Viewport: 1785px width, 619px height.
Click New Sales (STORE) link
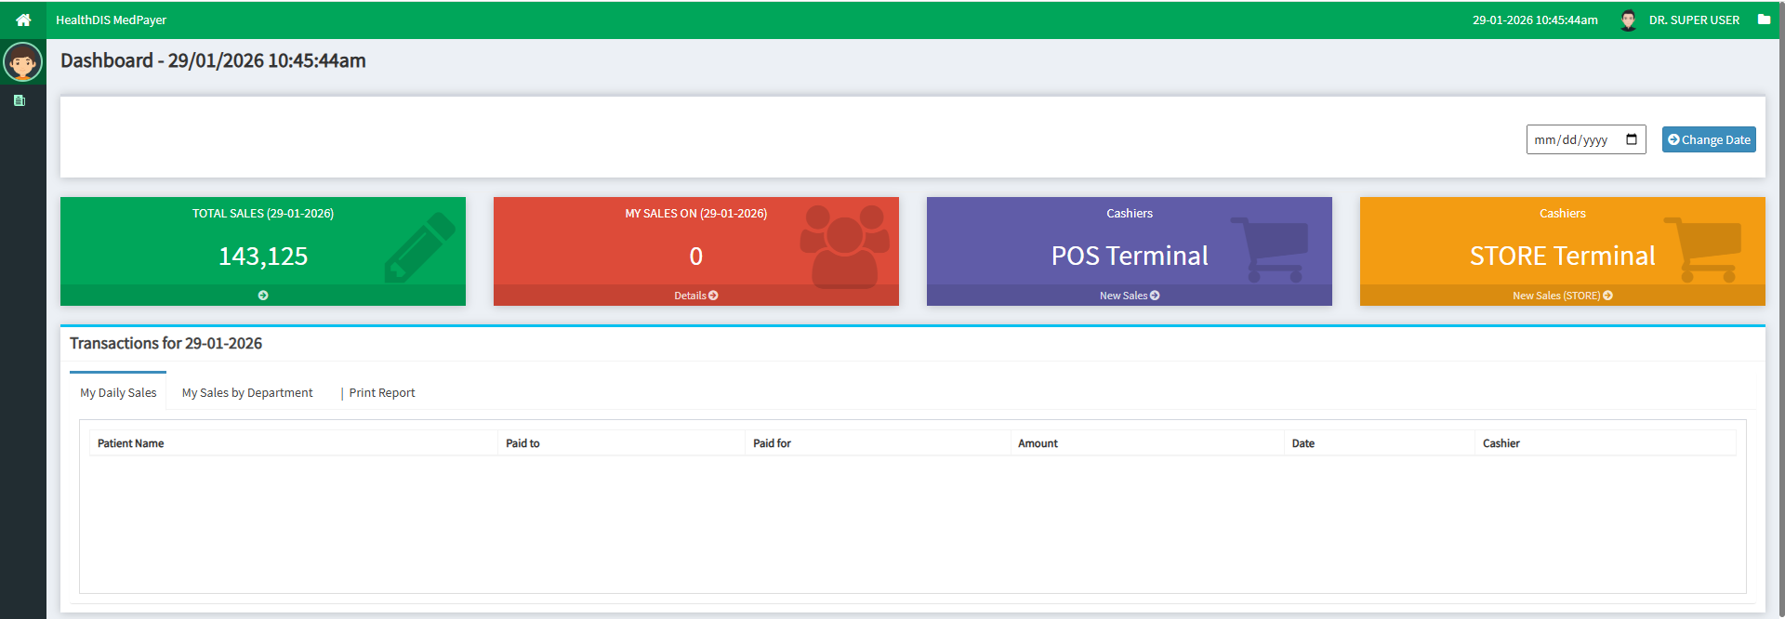click(1562, 296)
